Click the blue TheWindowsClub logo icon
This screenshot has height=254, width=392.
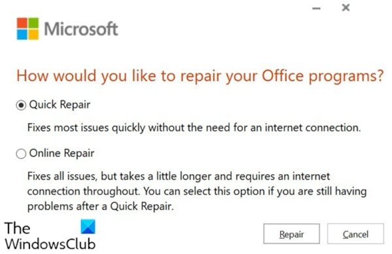[x=88, y=227]
